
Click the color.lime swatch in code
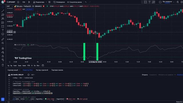pos(46,99)
